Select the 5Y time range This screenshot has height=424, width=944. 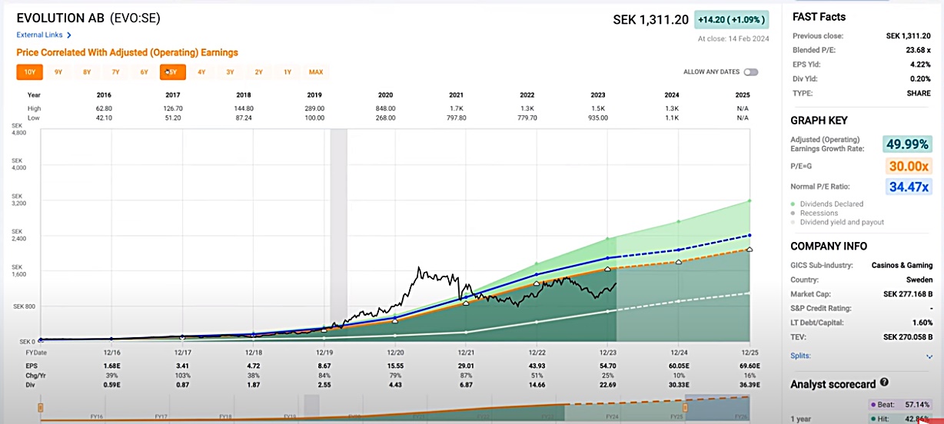pyautogui.click(x=172, y=72)
